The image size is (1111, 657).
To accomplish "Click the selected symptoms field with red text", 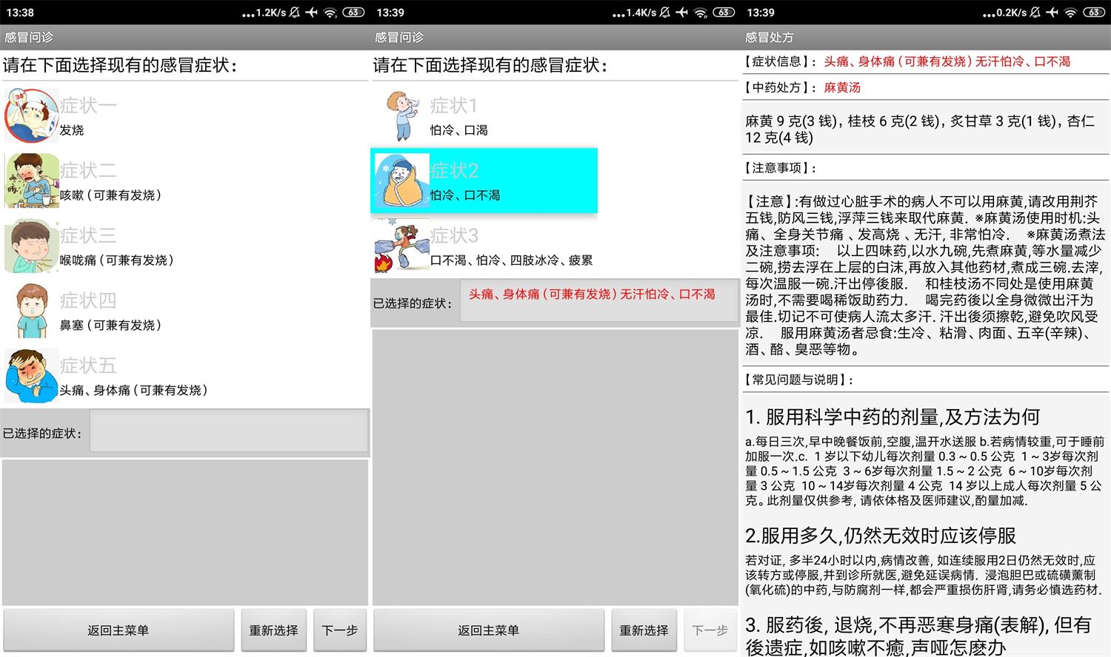I will click(598, 302).
